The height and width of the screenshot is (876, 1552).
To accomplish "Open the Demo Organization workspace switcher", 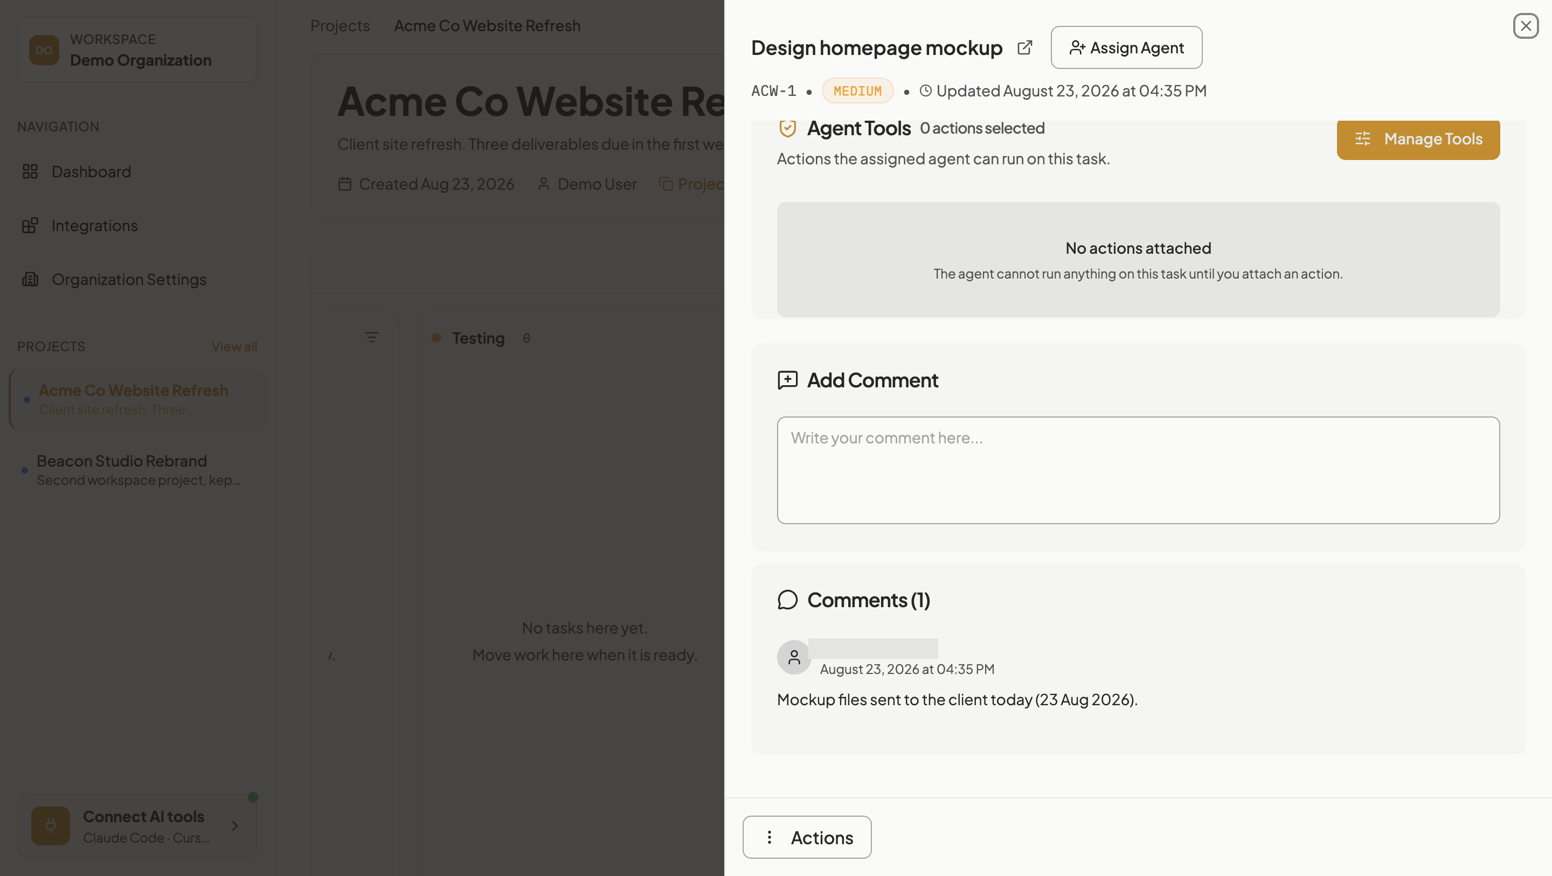I will [x=137, y=50].
